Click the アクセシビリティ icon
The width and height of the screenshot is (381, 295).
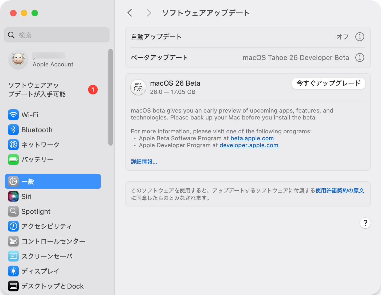tap(13, 226)
